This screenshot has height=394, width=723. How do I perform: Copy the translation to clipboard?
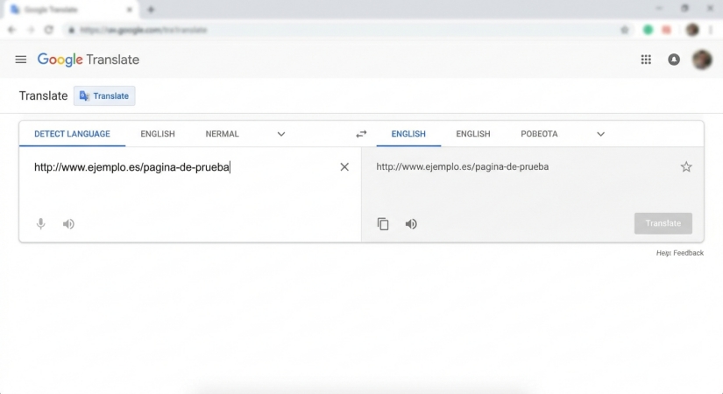coord(383,224)
